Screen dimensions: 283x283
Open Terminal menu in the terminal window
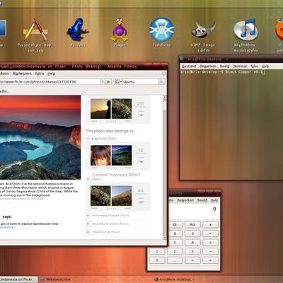point(240,67)
